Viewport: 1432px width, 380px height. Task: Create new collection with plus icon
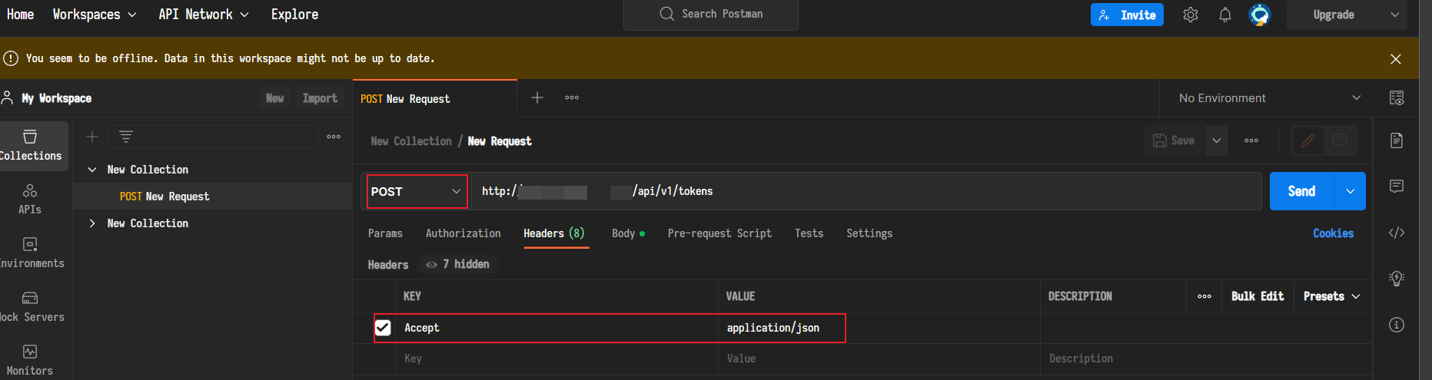click(x=92, y=137)
